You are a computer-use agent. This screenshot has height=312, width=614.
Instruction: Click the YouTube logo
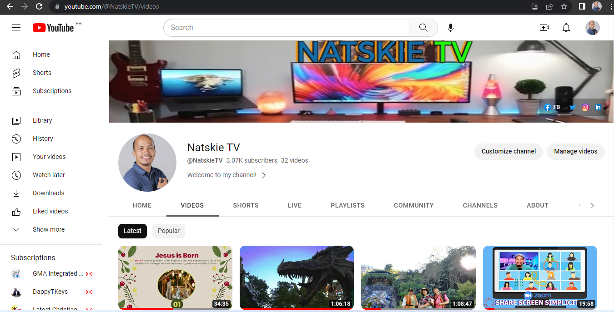pyautogui.click(x=53, y=28)
